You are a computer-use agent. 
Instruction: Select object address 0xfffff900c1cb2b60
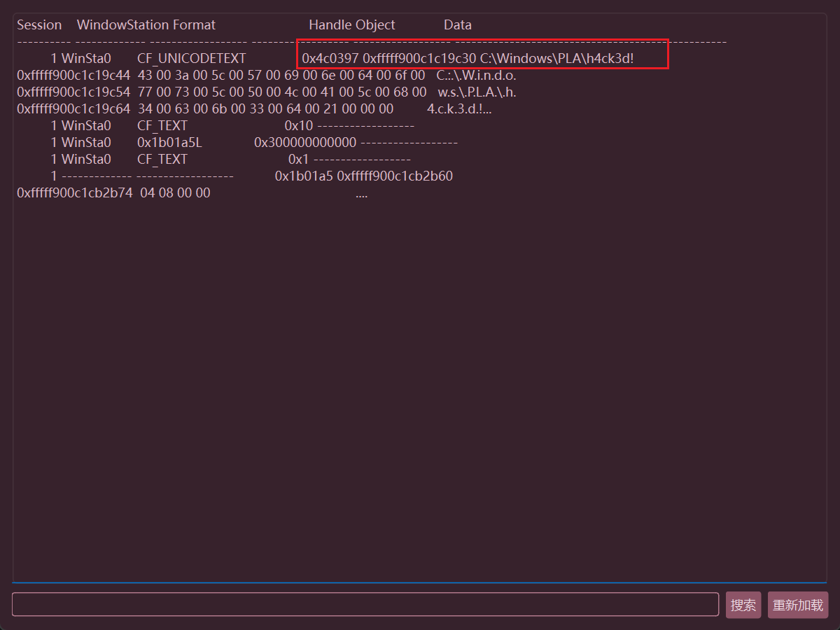point(395,176)
